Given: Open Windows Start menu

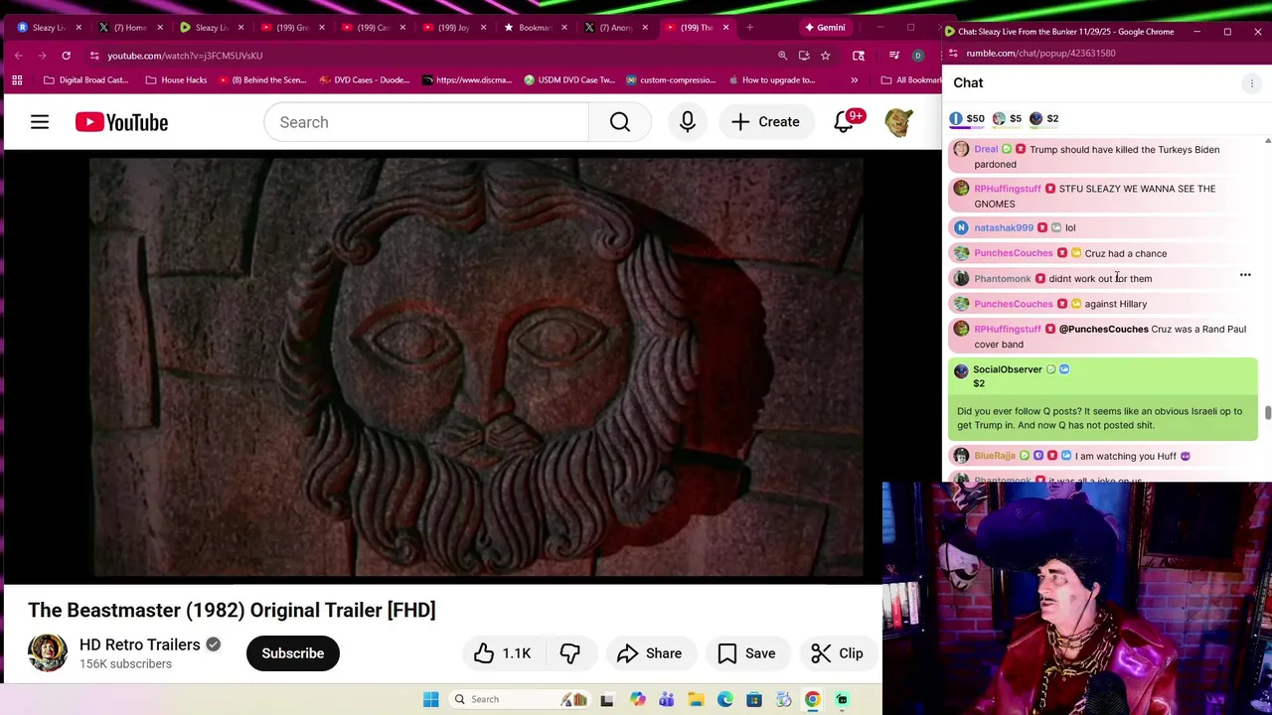Looking at the screenshot, I should pyautogui.click(x=430, y=699).
